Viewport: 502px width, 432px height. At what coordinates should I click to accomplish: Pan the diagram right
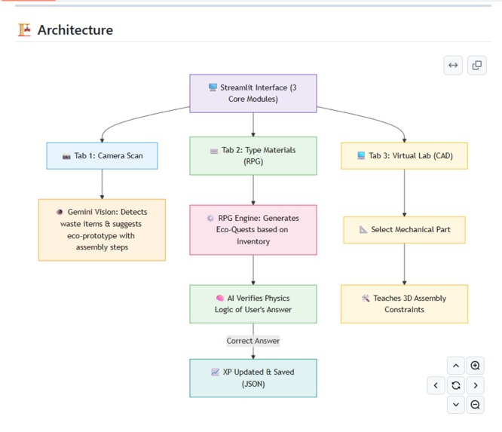[x=475, y=385]
